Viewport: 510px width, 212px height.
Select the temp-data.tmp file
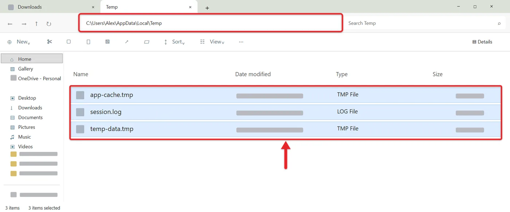[x=286, y=129]
